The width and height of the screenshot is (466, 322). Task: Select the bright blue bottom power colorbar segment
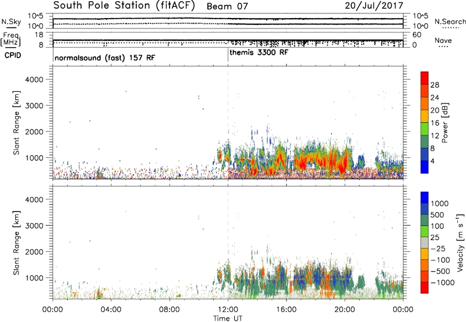point(425,167)
